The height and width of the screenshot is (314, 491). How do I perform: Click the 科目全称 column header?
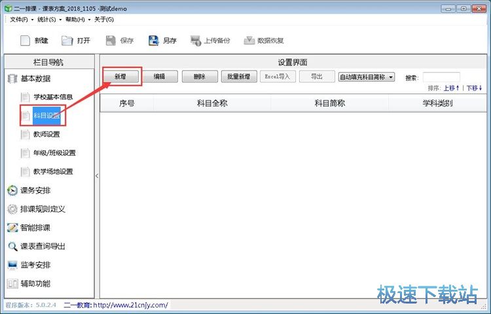212,103
